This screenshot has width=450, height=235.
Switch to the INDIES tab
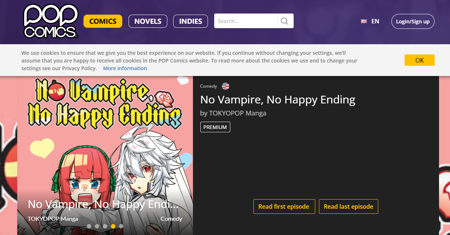190,21
